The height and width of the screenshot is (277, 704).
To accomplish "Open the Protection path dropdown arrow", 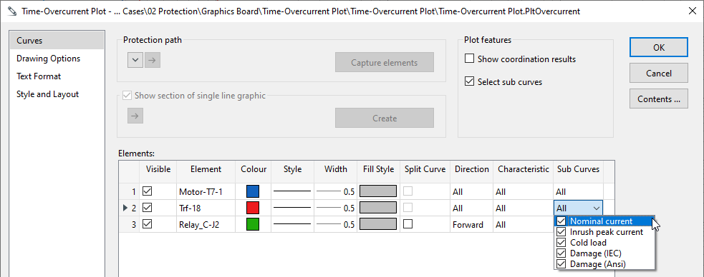I will [x=135, y=60].
